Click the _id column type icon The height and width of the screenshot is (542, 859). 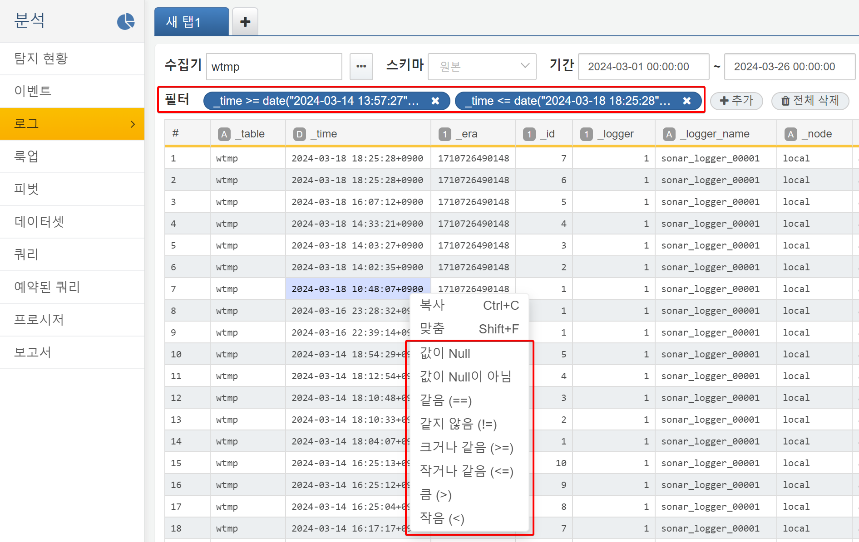529,134
